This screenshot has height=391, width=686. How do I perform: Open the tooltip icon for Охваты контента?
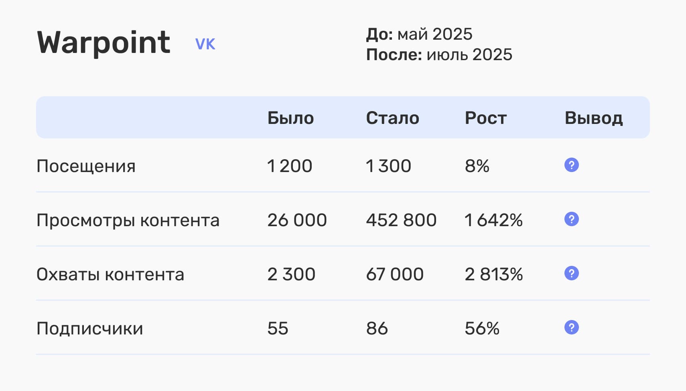click(x=571, y=273)
